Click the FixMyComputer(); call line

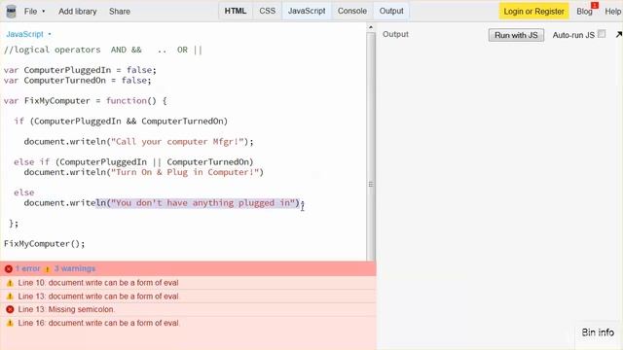[x=45, y=244]
